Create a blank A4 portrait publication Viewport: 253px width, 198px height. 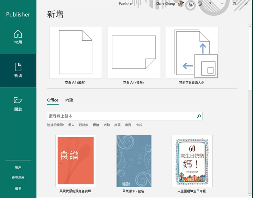point(76,52)
